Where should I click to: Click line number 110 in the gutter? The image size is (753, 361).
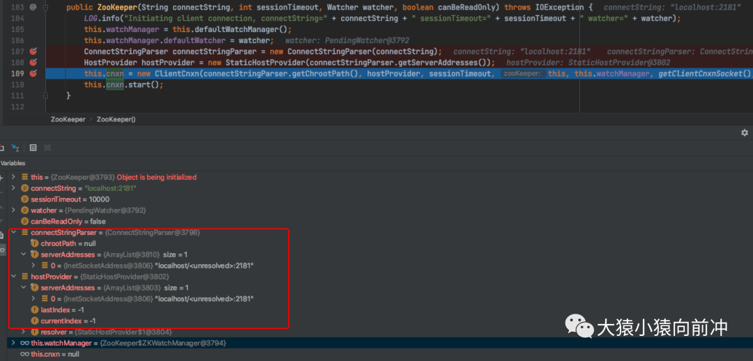click(17, 84)
